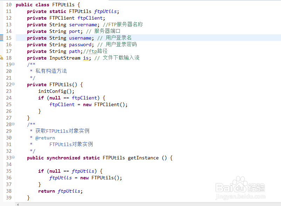Click the password field name on line 16
The width and height of the screenshot is (281, 206).
(x=80, y=44)
